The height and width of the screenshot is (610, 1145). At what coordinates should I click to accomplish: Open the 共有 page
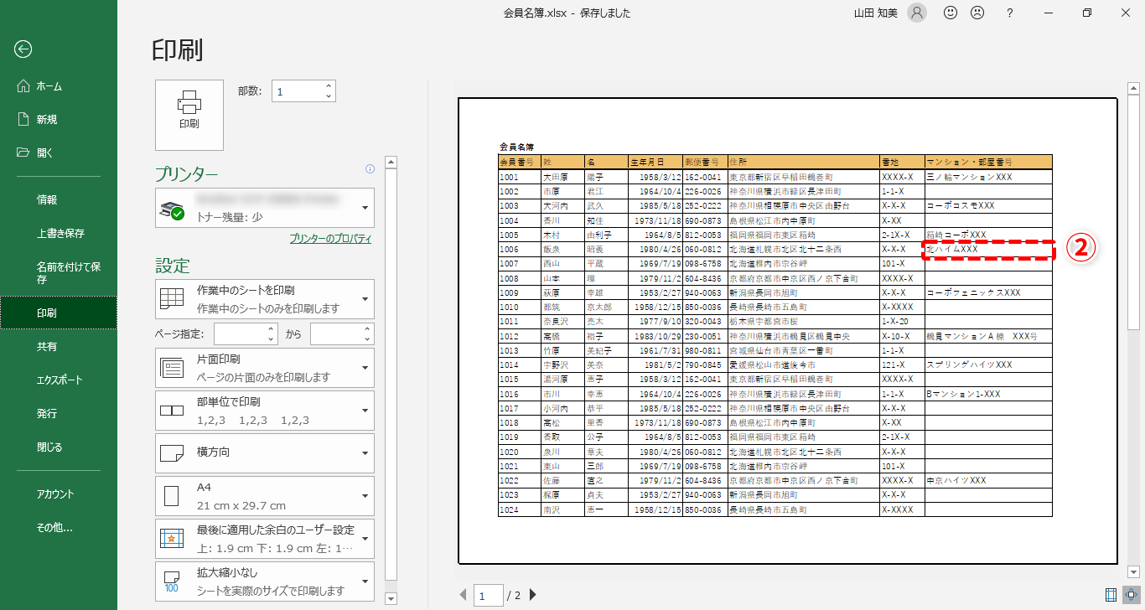[x=59, y=347]
